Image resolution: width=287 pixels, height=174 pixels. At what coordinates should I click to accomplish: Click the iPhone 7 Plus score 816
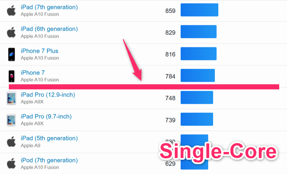tap(170, 54)
